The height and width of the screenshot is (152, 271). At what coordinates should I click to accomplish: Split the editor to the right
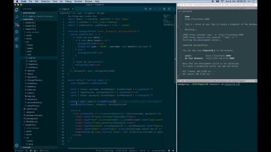click(169, 9)
